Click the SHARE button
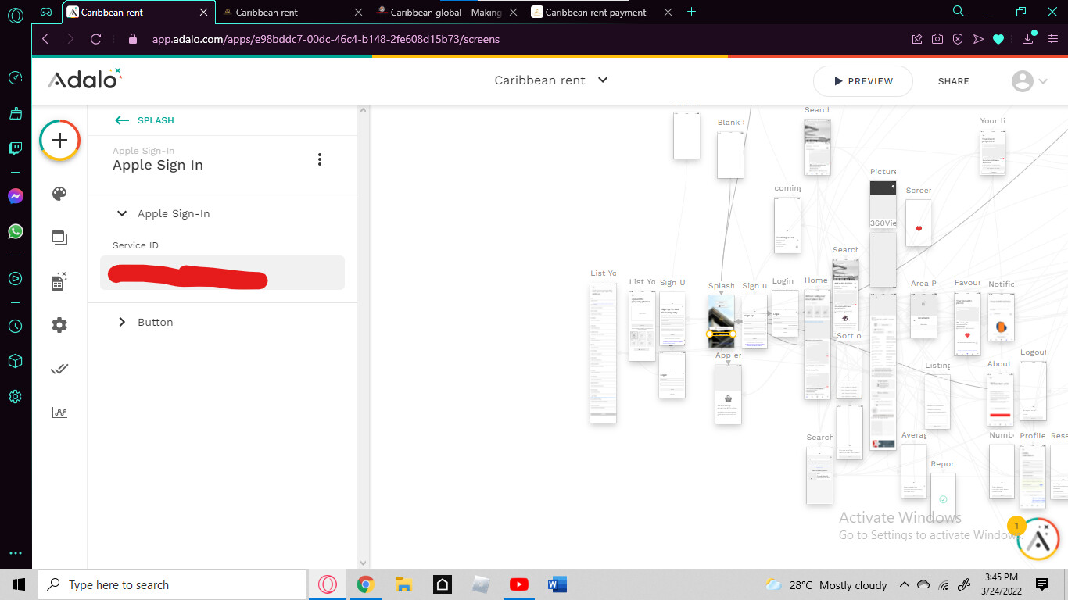 (953, 81)
